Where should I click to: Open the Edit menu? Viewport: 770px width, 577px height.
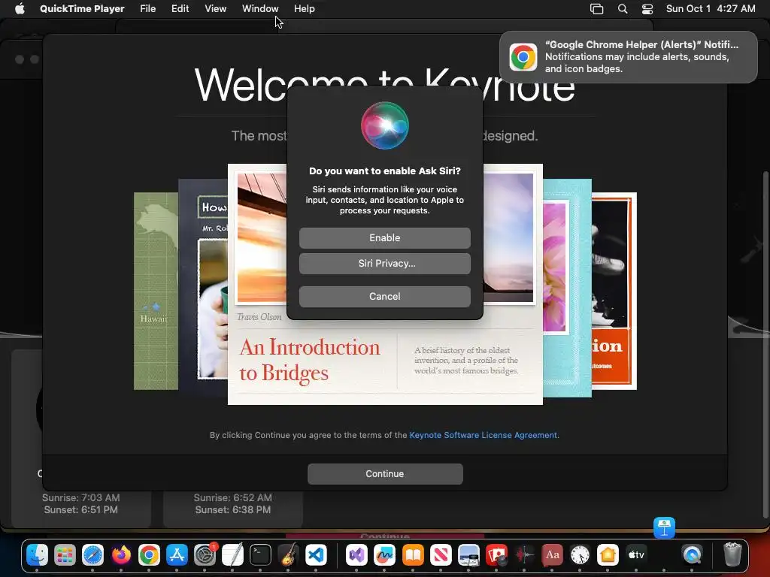[x=180, y=9]
